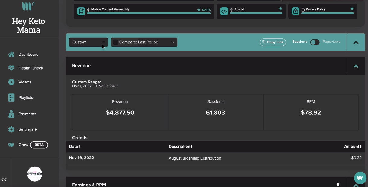Collapse the teal filter bar chevron
This screenshot has height=187, width=368.
[x=356, y=42]
